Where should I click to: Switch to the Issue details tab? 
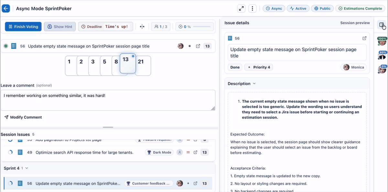pyautogui.click(x=237, y=23)
